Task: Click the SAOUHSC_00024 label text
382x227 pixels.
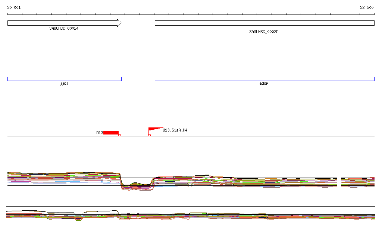Action: click(64, 28)
